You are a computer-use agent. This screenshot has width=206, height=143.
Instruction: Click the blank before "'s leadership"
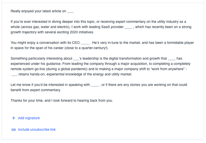pyautogui.click(x=76, y=59)
